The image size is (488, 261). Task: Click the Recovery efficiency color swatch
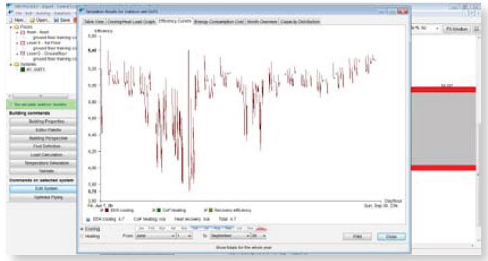[211, 211]
